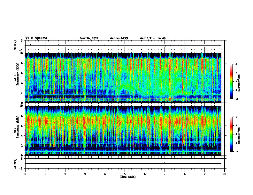
Task: Click the time axis tick label "8"
Action: click(x=185, y=174)
